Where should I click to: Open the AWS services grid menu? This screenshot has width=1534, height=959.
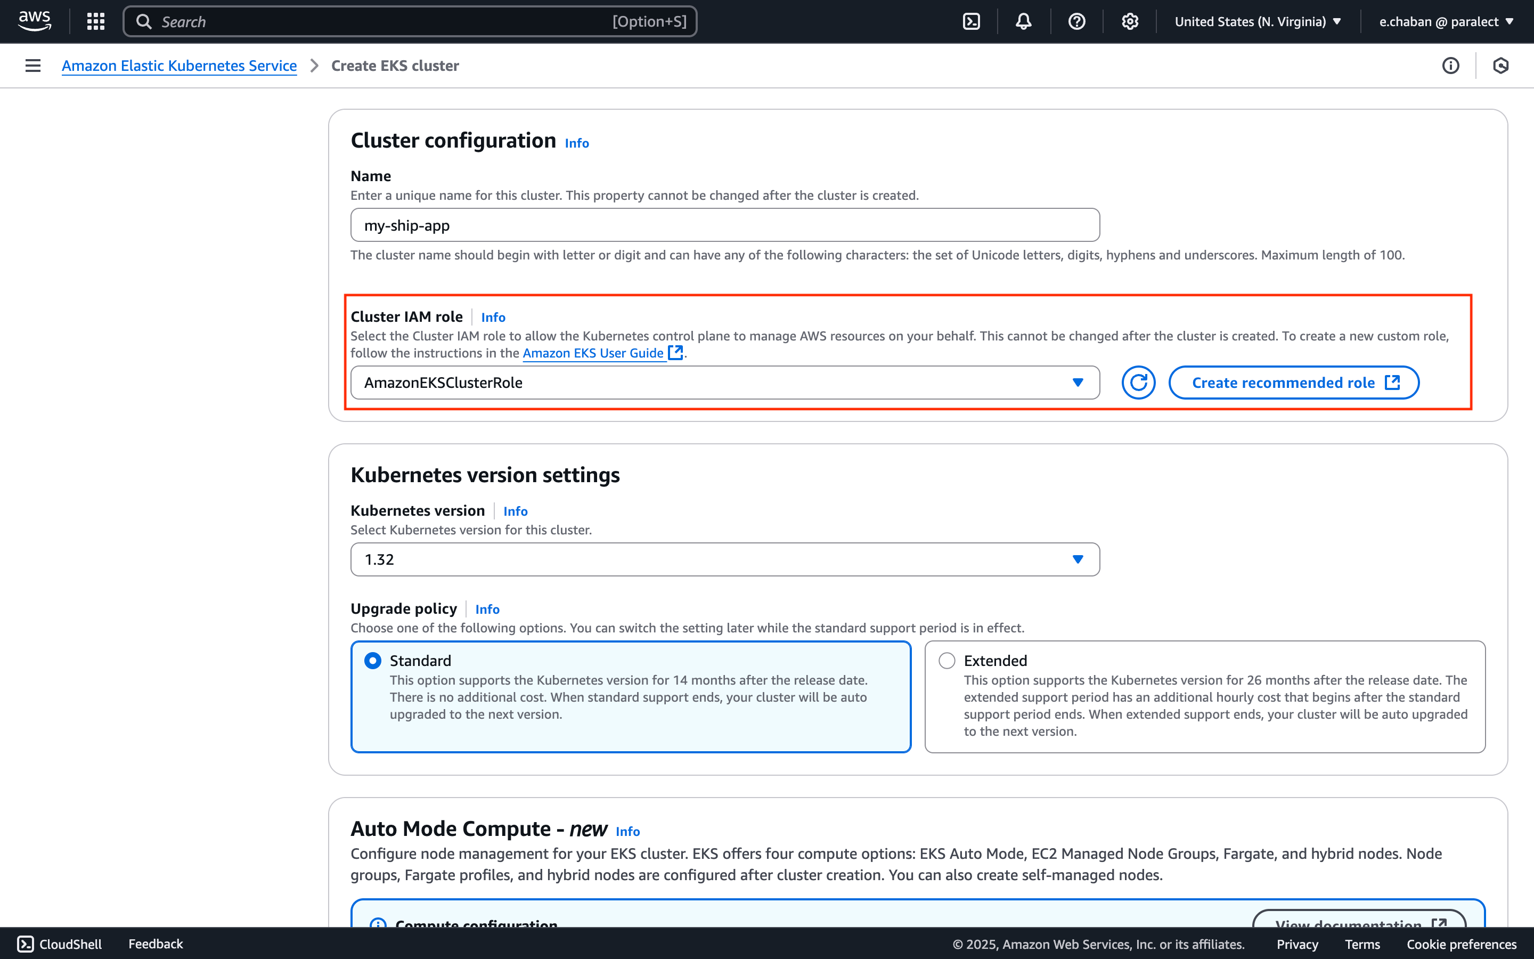(96, 21)
